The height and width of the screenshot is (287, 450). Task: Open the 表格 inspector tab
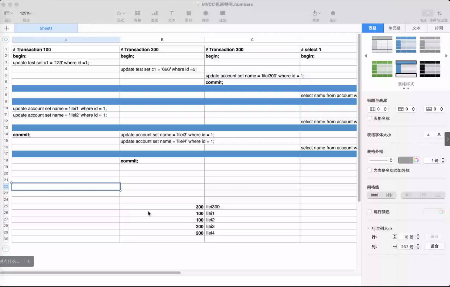click(x=372, y=28)
